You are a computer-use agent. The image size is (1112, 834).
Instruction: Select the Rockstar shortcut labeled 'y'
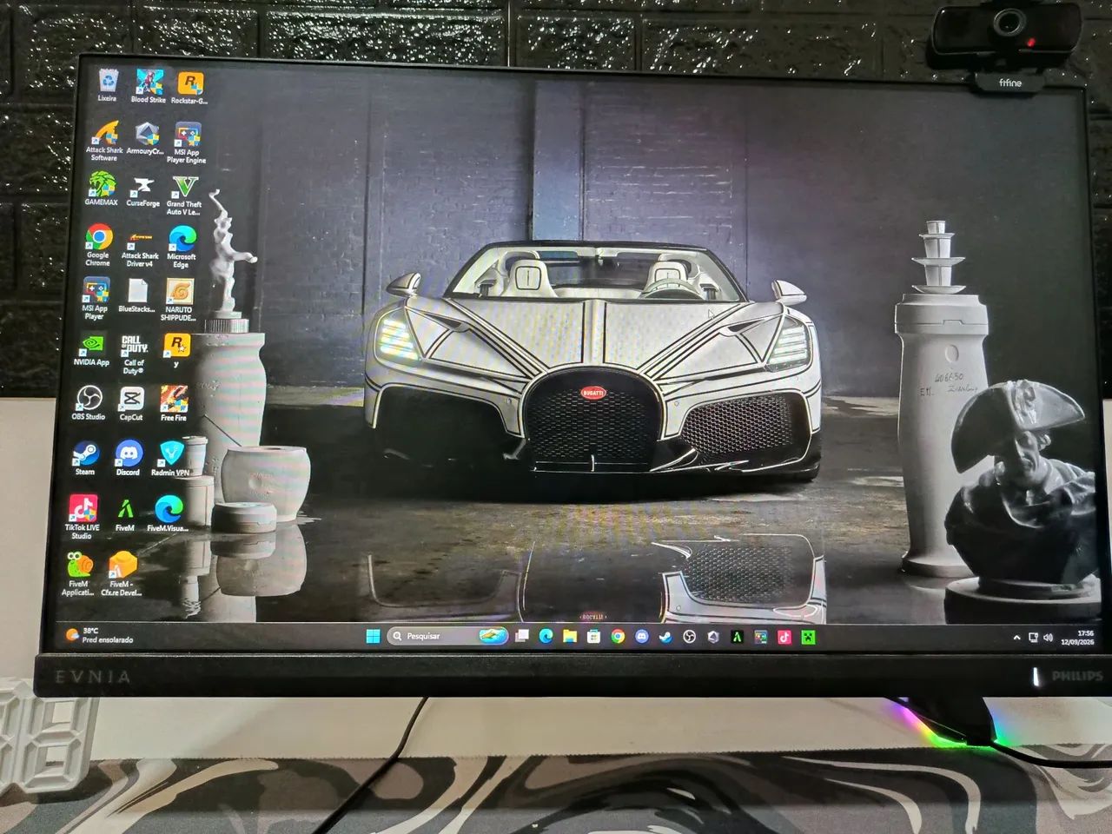point(176,351)
